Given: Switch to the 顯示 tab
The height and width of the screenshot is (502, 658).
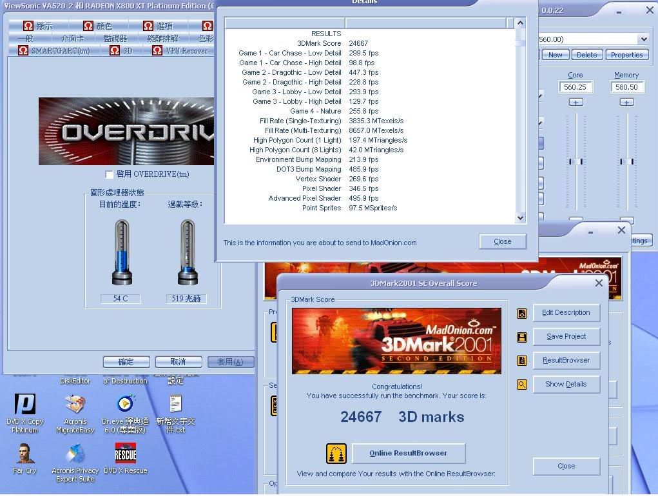Looking at the screenshot, I should click(x=39, y=26).
